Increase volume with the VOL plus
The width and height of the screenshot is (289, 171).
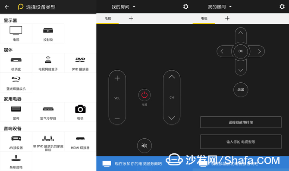coord(117,78)
